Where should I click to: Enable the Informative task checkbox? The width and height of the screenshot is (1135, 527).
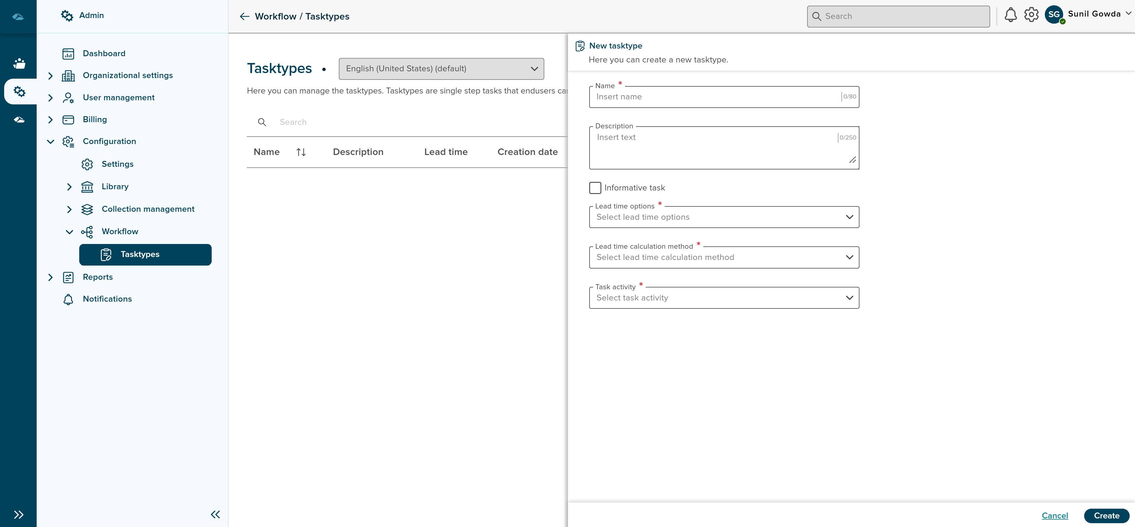pyautogui.click(x=595, y=188)
